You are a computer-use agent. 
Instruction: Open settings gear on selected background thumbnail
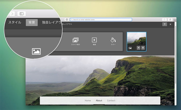[x=139, y=48]
